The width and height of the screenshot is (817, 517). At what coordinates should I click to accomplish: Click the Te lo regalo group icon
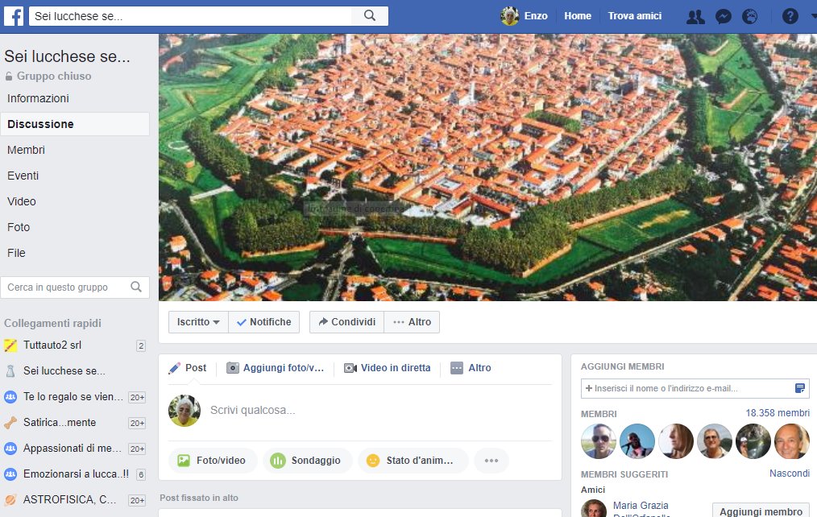(x=10, y=397)
